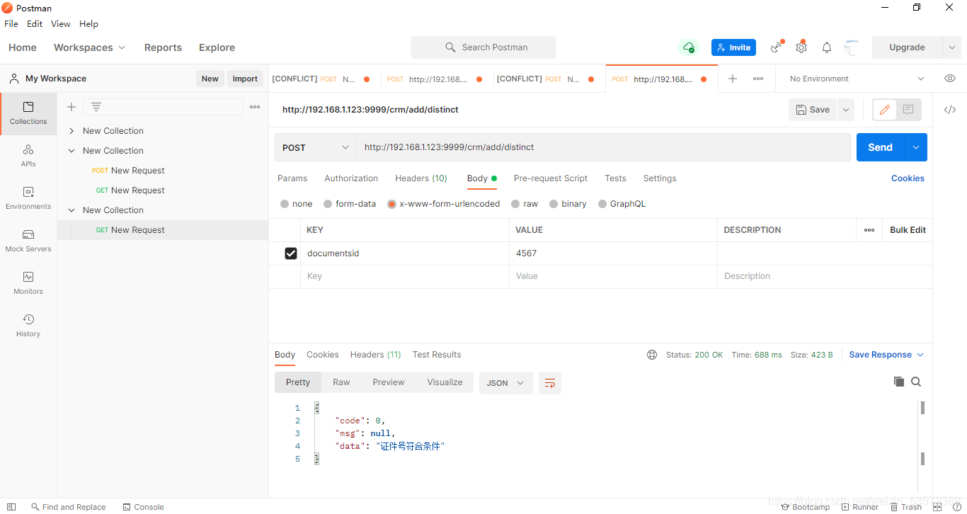Image resolution: width=967 pixels, height=514 pixels.
Task: Open the Save Response dropdown
Action: (886, 355)
